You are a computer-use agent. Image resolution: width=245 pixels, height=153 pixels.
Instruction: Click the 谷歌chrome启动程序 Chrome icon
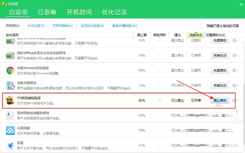[x=10, y=70]
